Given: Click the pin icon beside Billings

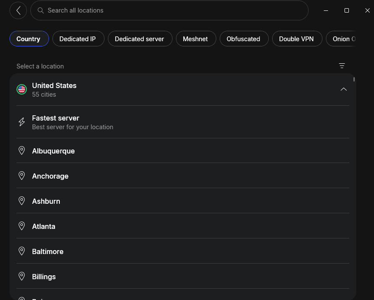Looking at the screenshot, I should click(22, 276).
